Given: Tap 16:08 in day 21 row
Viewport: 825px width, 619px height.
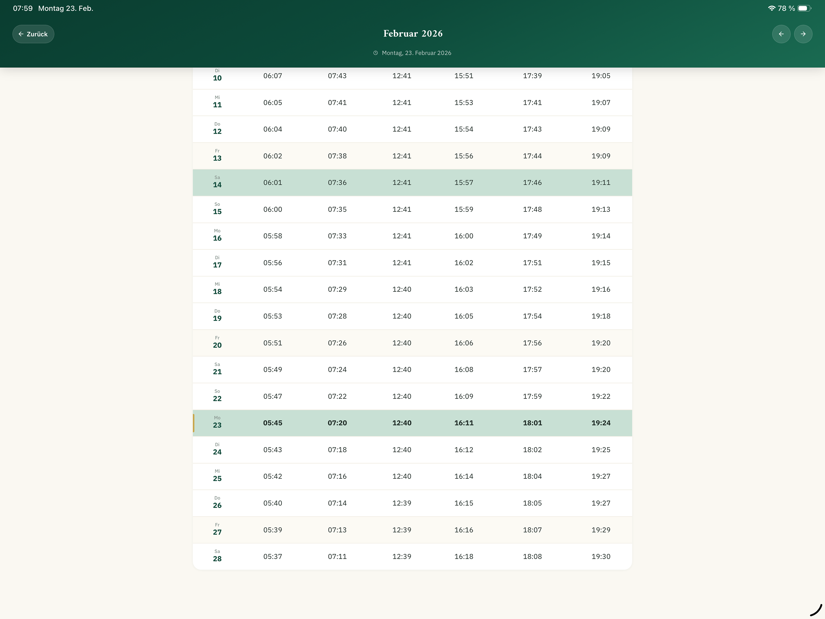Looking at the screenshot, I should pyautogui.click(x=463, y=369).
